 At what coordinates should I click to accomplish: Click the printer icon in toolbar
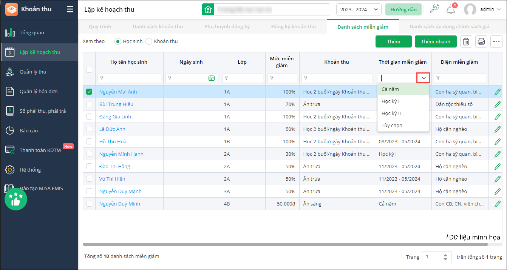(x=481, y=41)
